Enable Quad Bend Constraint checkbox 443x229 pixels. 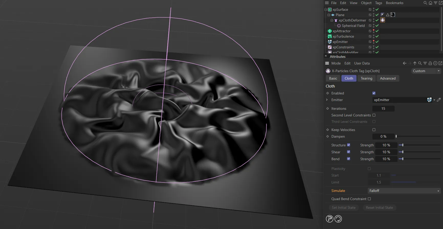[x=369, y=199]
